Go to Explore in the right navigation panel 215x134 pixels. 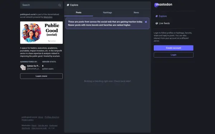coord(161,16)
